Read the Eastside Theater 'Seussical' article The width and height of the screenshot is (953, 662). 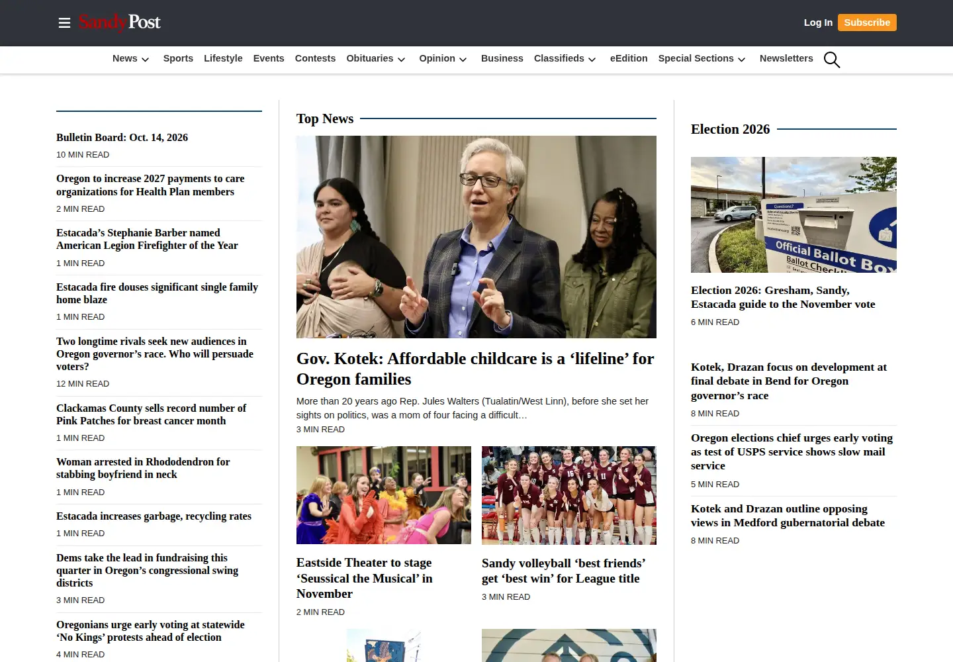(x=364, y=578)
